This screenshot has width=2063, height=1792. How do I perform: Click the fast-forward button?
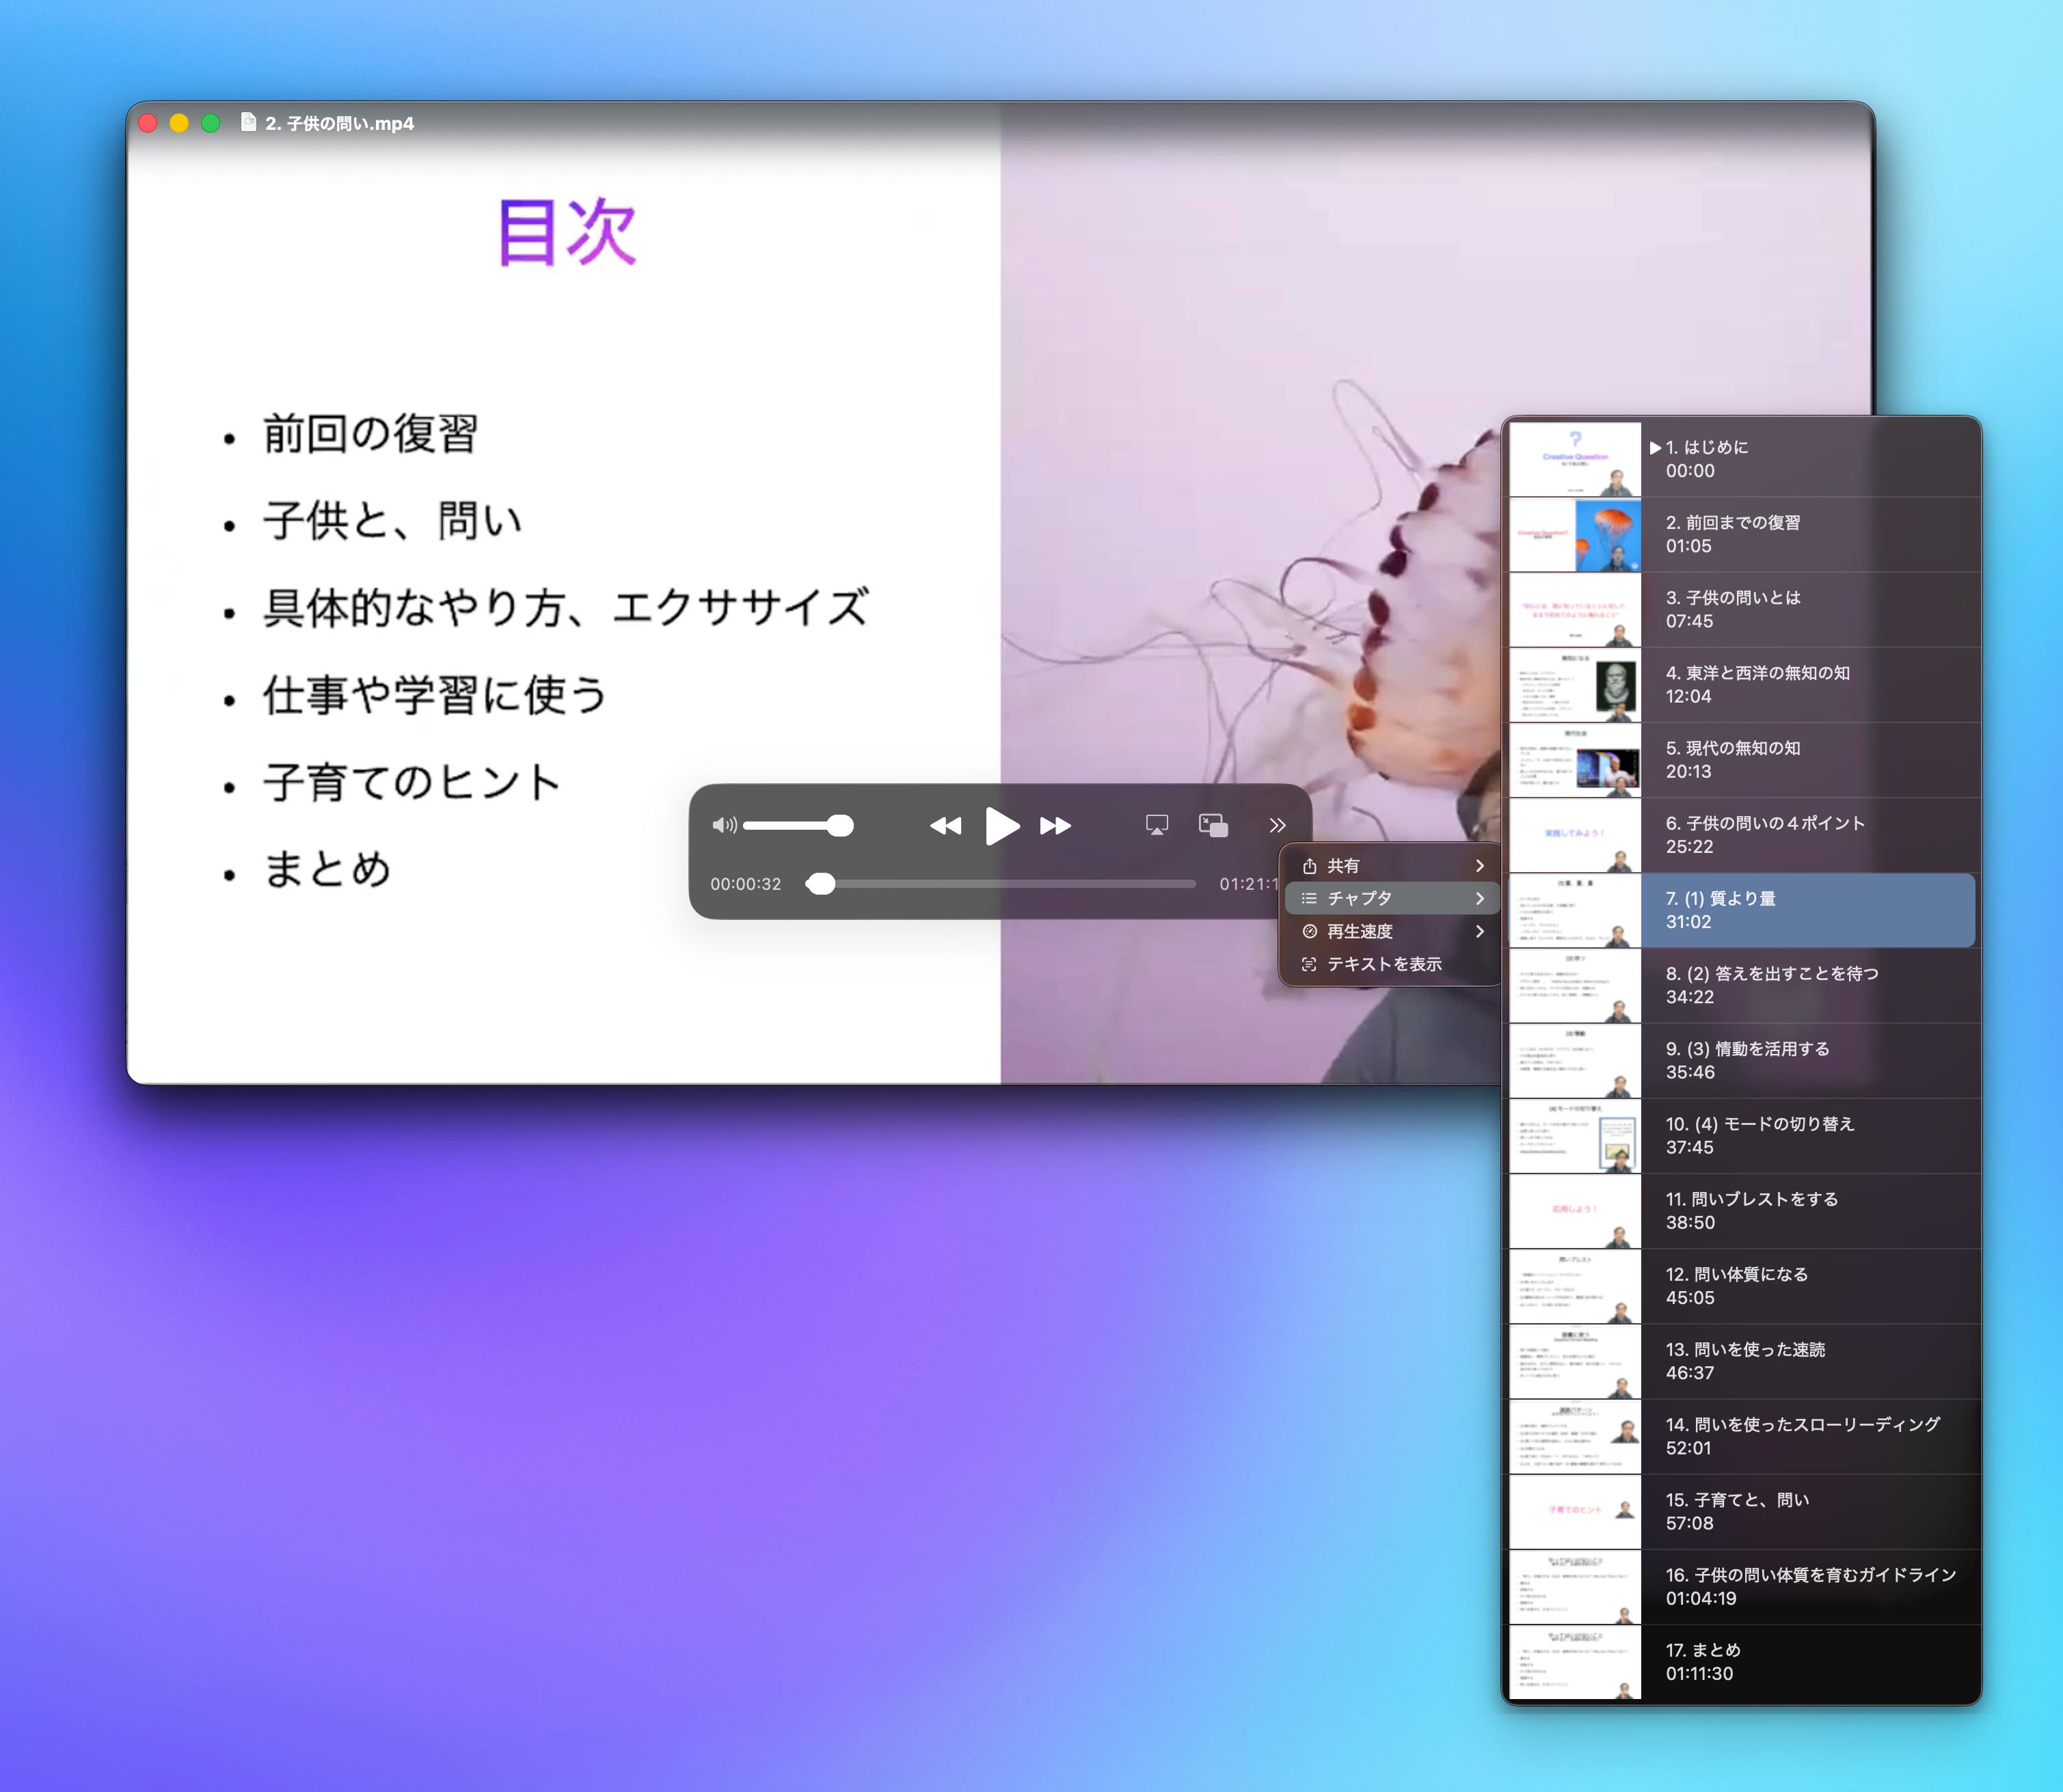click(x=1055, y=826)
